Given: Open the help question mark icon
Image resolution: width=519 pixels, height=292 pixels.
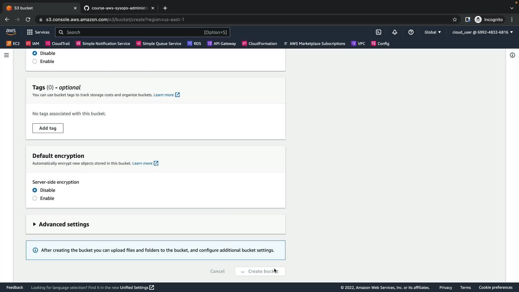Looking at the screenshot, I should pyautogui.click(x=411, y=32).
